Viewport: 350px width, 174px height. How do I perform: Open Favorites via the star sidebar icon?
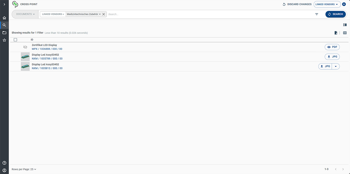pos(4,40)
